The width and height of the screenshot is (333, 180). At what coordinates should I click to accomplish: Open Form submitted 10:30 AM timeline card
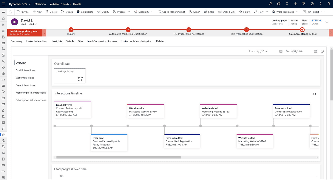(x=182, y=141)
